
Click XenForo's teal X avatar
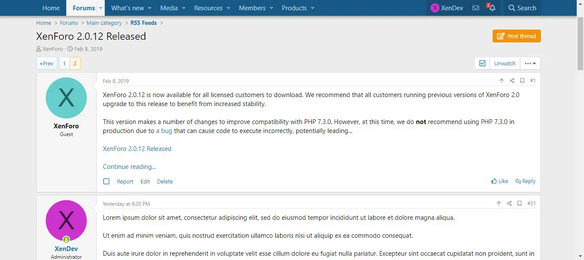pyautogui.click(x=66, y=98)
